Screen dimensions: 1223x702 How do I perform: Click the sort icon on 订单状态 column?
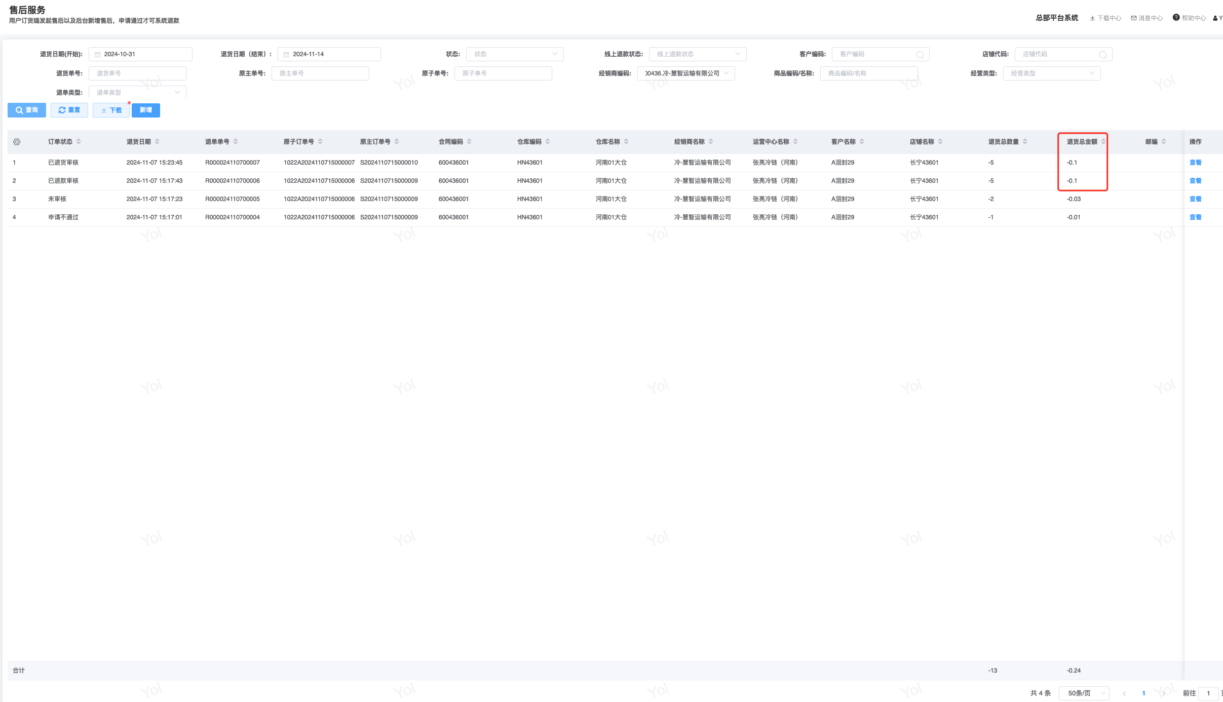click(x=79, y=142)
